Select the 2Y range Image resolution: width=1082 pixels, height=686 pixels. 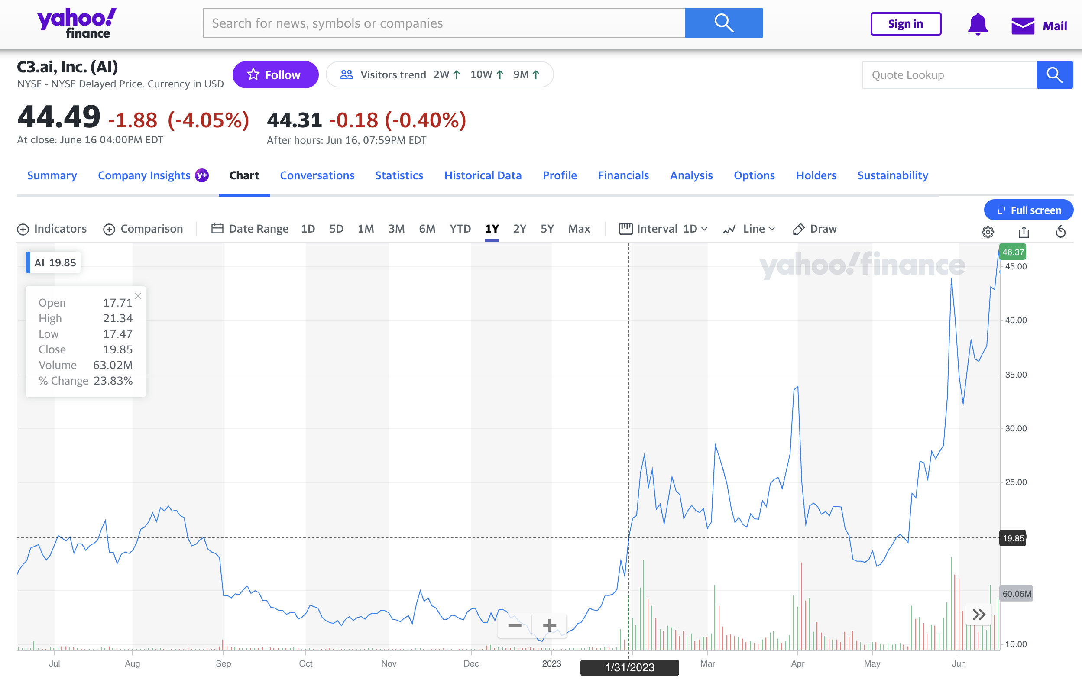[519, 229]
